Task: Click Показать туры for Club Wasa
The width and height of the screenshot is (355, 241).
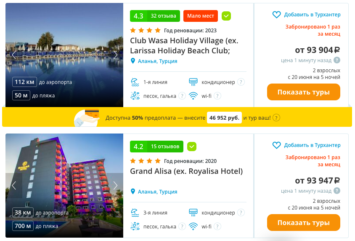Action: click(x=304, y=92)
